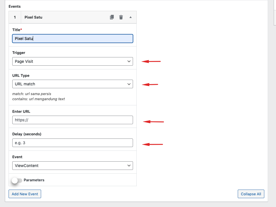Click the chevron arrow of Trigger select
Viewport: 276px width, 207px height.
pos(129,61)
